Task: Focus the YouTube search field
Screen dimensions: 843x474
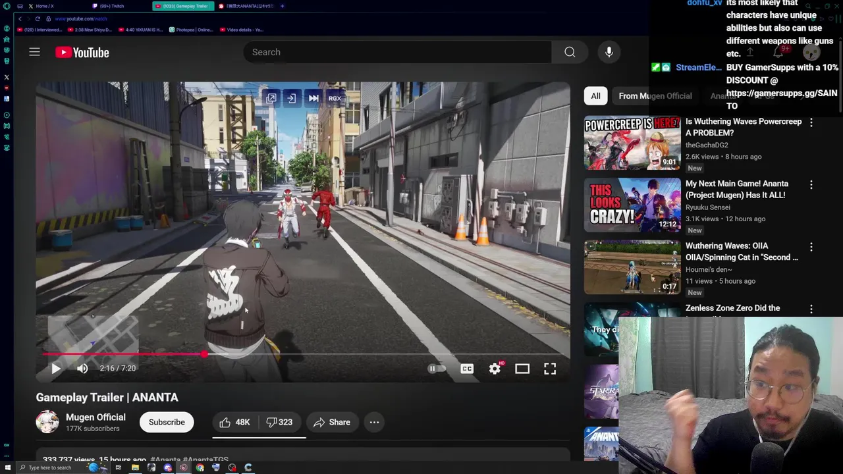Action: click(x=397, y=52)
